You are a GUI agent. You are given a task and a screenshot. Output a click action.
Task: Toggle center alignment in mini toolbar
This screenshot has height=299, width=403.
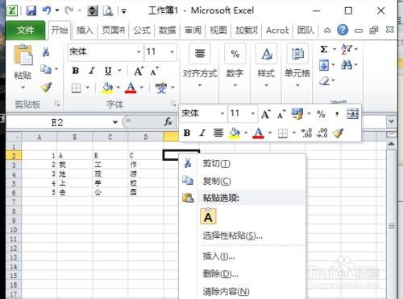tap(218, 133)
